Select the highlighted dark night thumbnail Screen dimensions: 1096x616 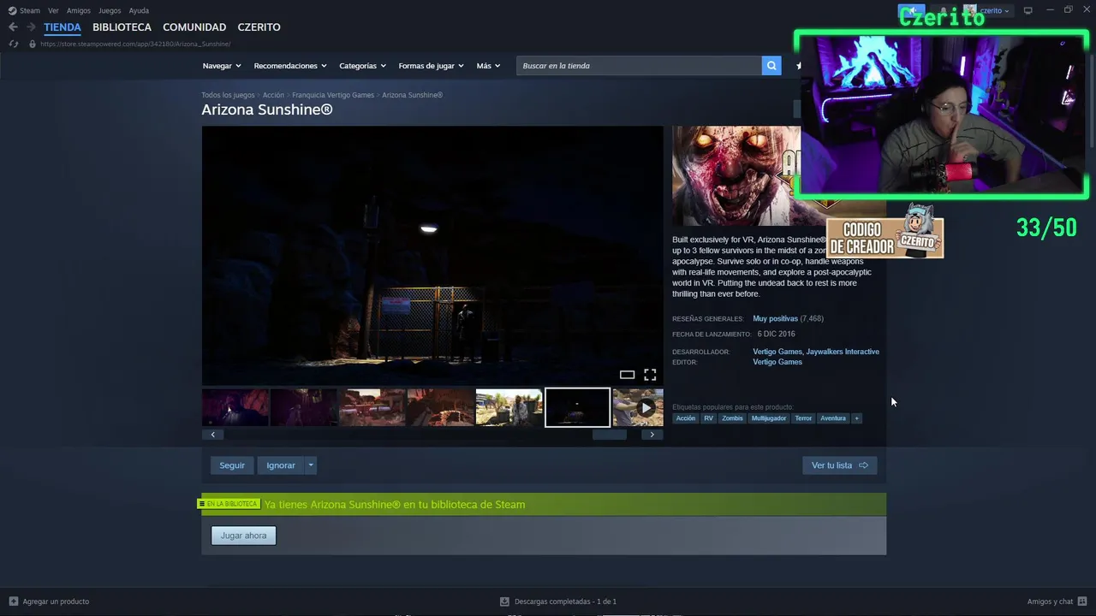click(577, 407)
